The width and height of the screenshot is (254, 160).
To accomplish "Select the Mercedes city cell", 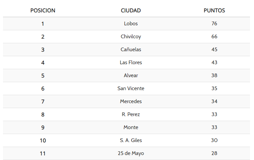I will click(131, 101).
